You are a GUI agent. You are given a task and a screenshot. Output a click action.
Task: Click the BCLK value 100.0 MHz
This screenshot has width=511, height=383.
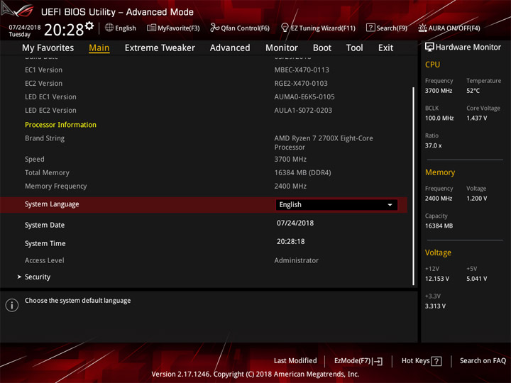[439, 118]
